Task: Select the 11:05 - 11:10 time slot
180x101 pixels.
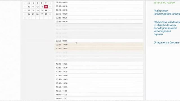Action: pos(99,98)
